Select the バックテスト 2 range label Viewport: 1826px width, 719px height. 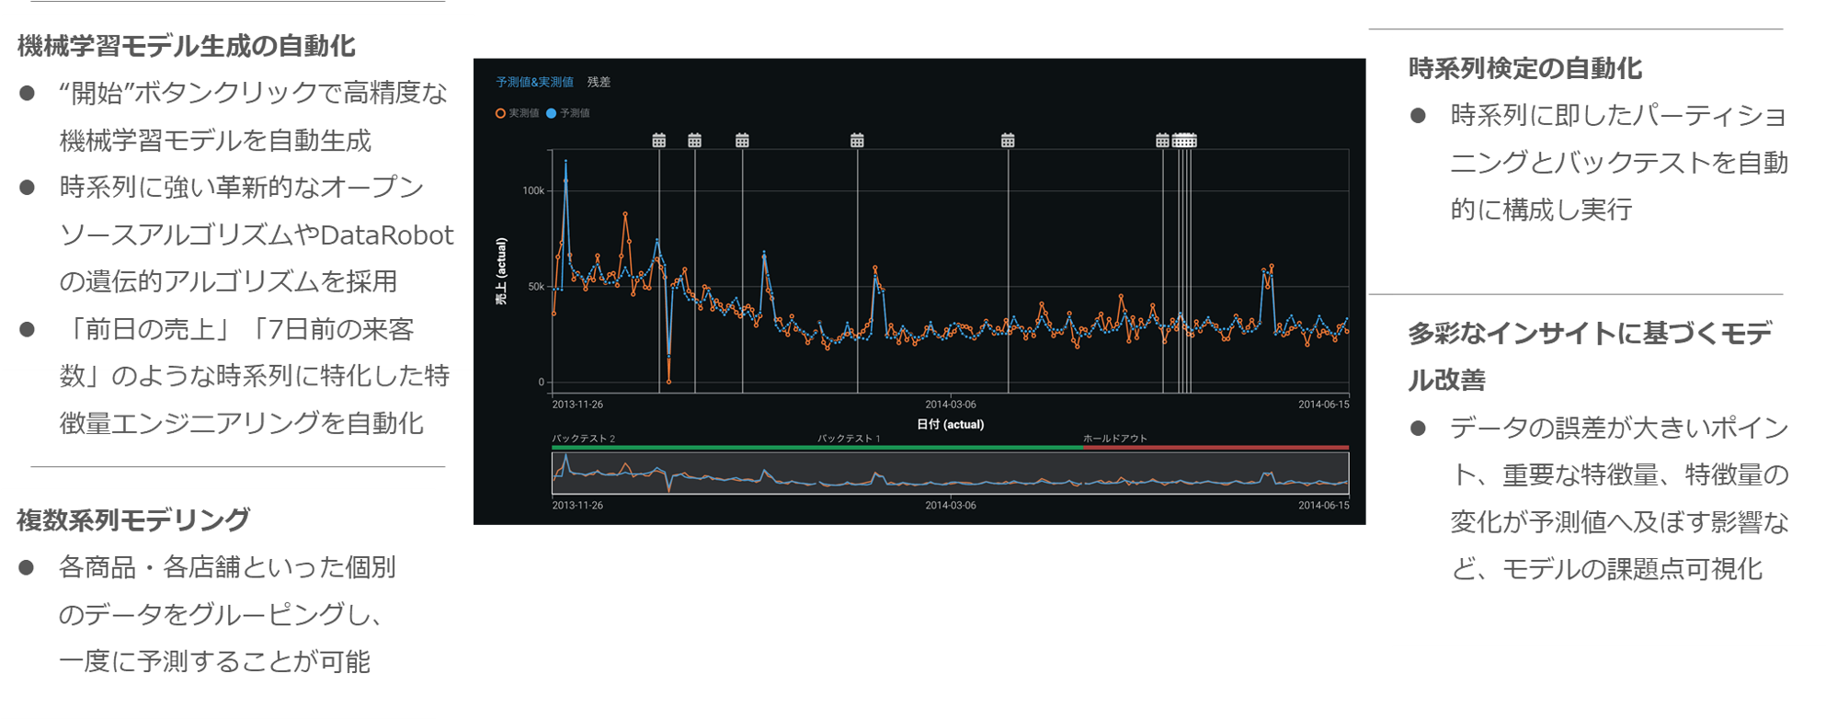click(x=583, y=439)
